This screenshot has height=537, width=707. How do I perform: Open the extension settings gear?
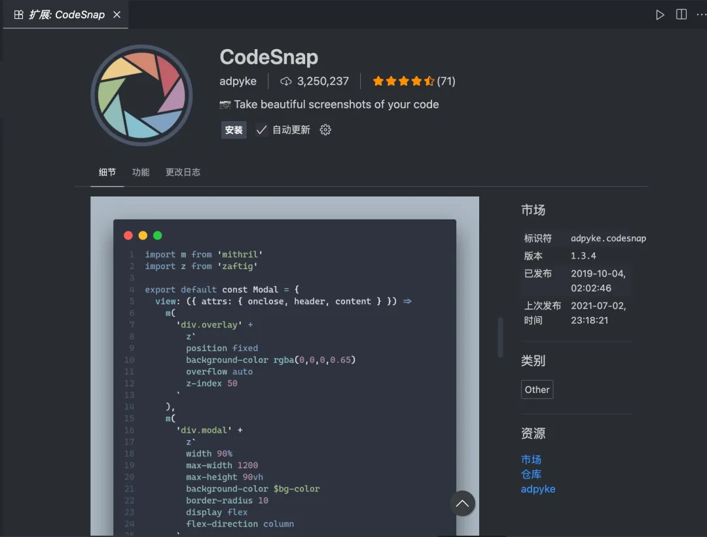pos(325,130)
